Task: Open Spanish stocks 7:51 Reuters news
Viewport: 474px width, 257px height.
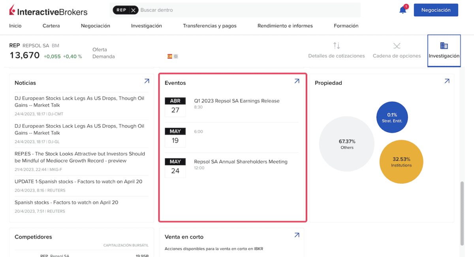Action: pyautogui.click(x=66, y=203)
